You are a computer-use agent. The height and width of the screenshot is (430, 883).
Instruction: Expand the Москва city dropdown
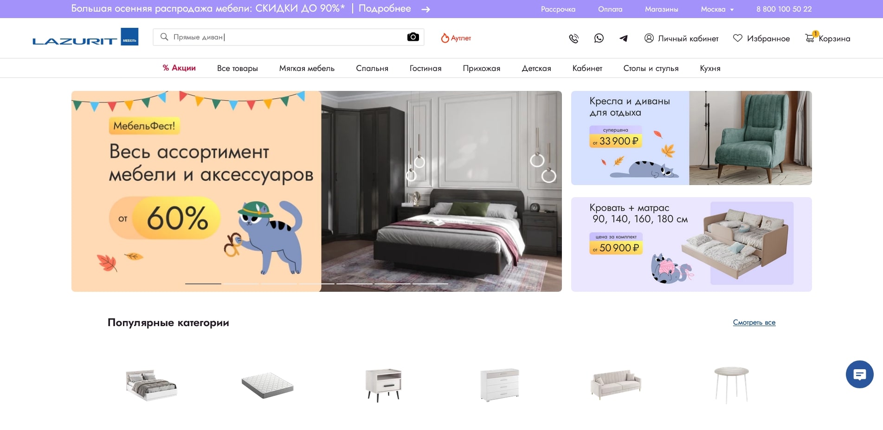pos(717,9)
